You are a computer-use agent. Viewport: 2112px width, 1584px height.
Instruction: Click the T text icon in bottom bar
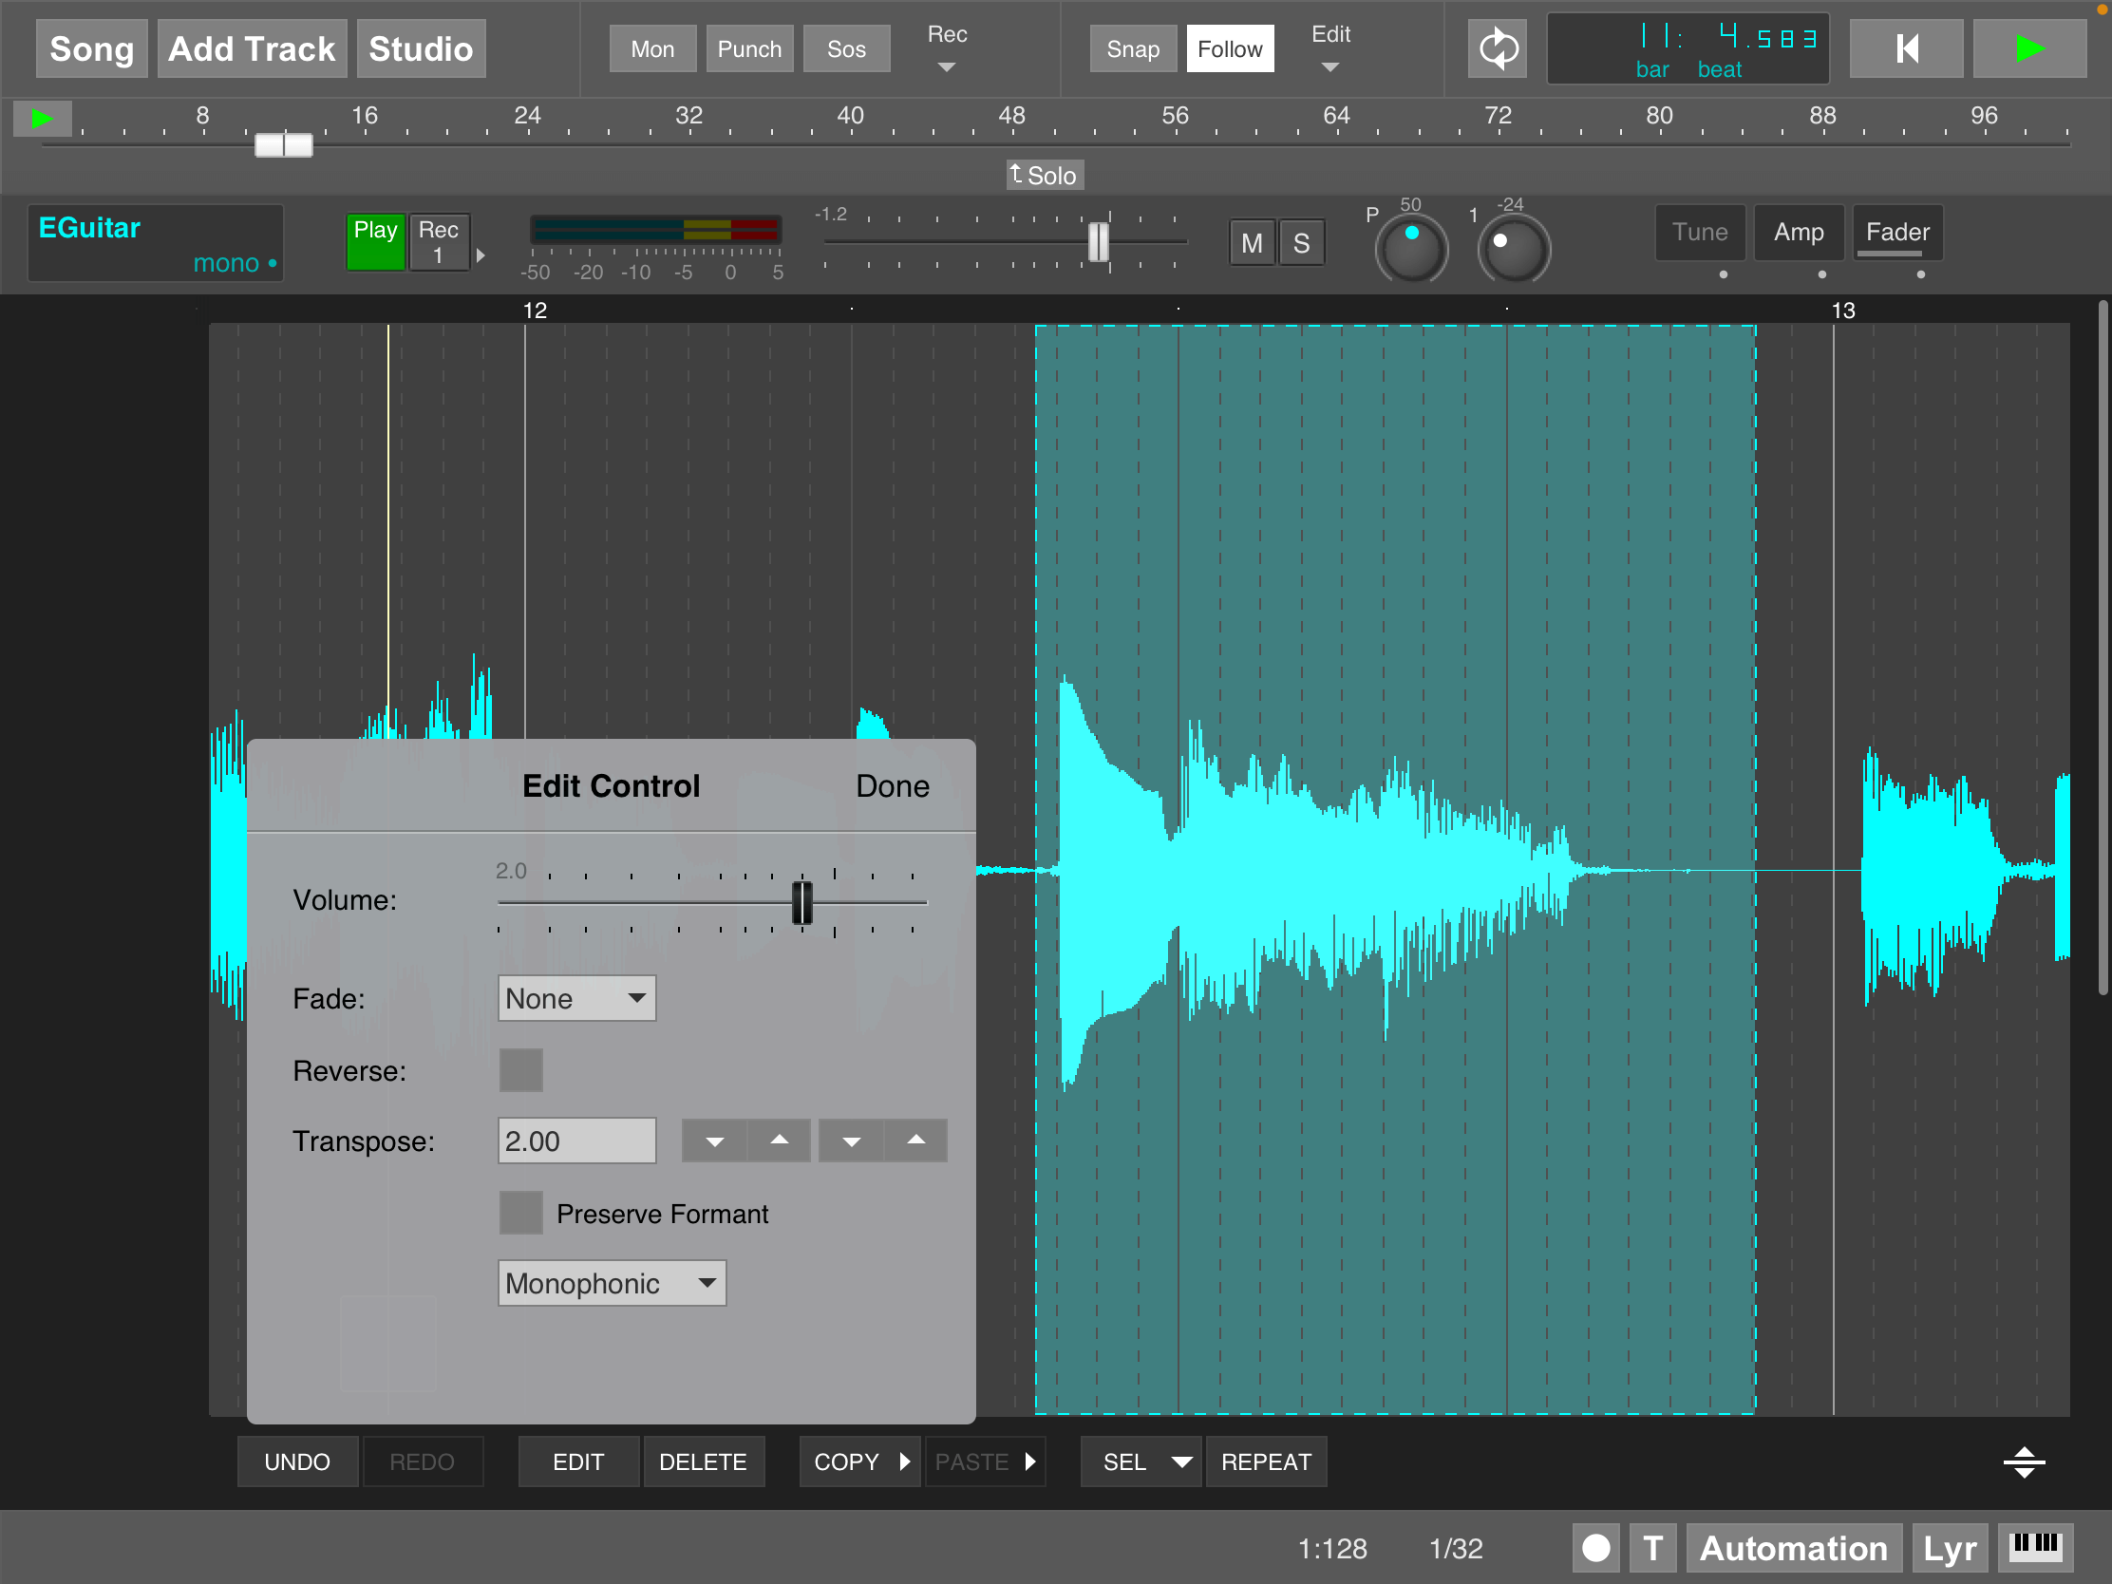click(1652, 1548)
